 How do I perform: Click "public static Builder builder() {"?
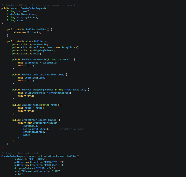(x=29, y=29)
